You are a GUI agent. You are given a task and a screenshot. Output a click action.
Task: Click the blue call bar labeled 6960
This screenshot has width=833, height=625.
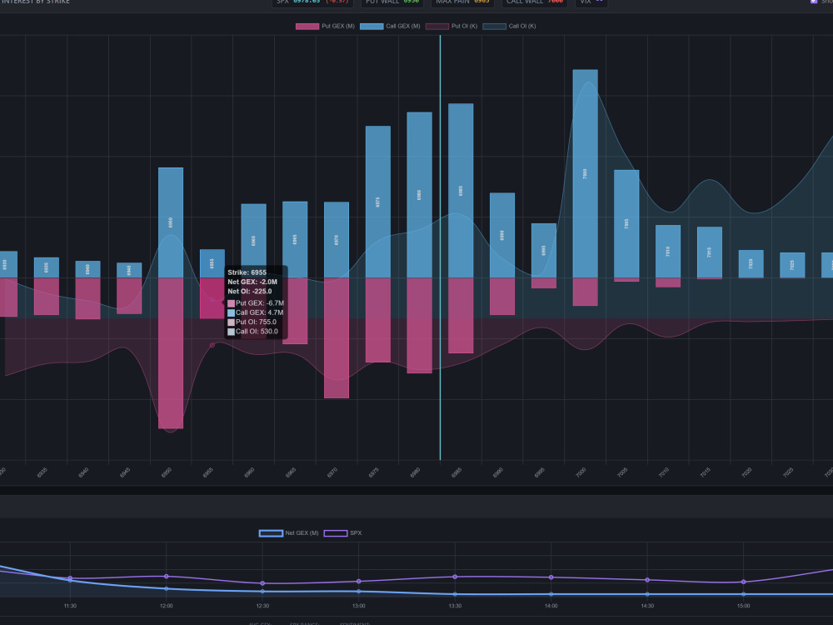[253, 241]
